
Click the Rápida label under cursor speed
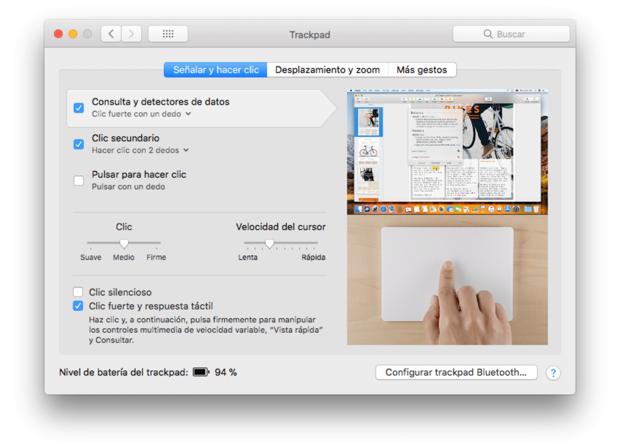[313, 257]
